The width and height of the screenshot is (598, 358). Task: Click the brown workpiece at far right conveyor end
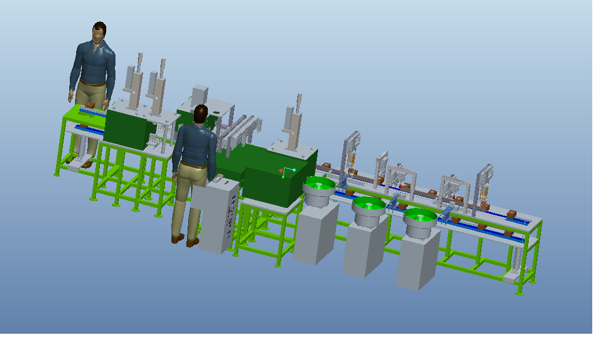click(512, 214)
